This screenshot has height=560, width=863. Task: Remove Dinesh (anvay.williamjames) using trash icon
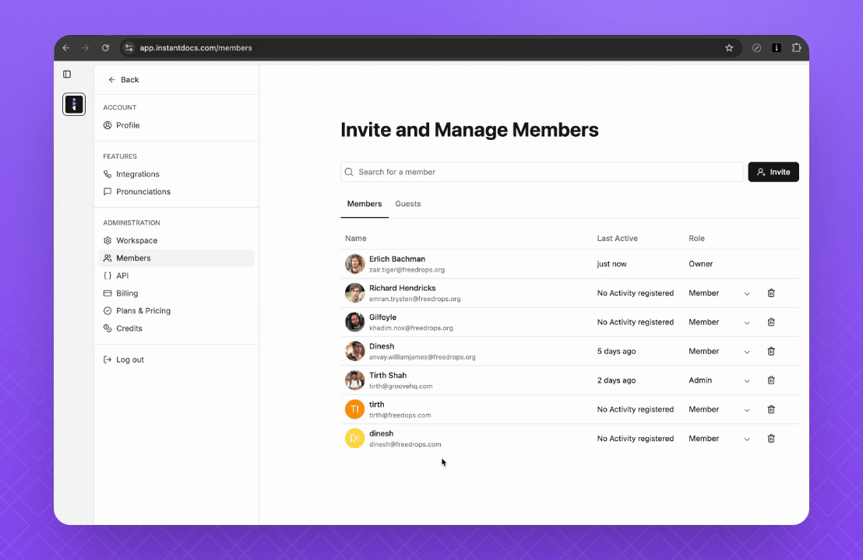[x=771, y=352]
